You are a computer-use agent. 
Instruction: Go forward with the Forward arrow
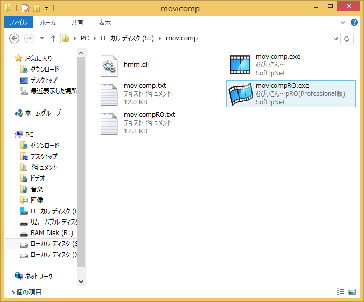[29, 38]
